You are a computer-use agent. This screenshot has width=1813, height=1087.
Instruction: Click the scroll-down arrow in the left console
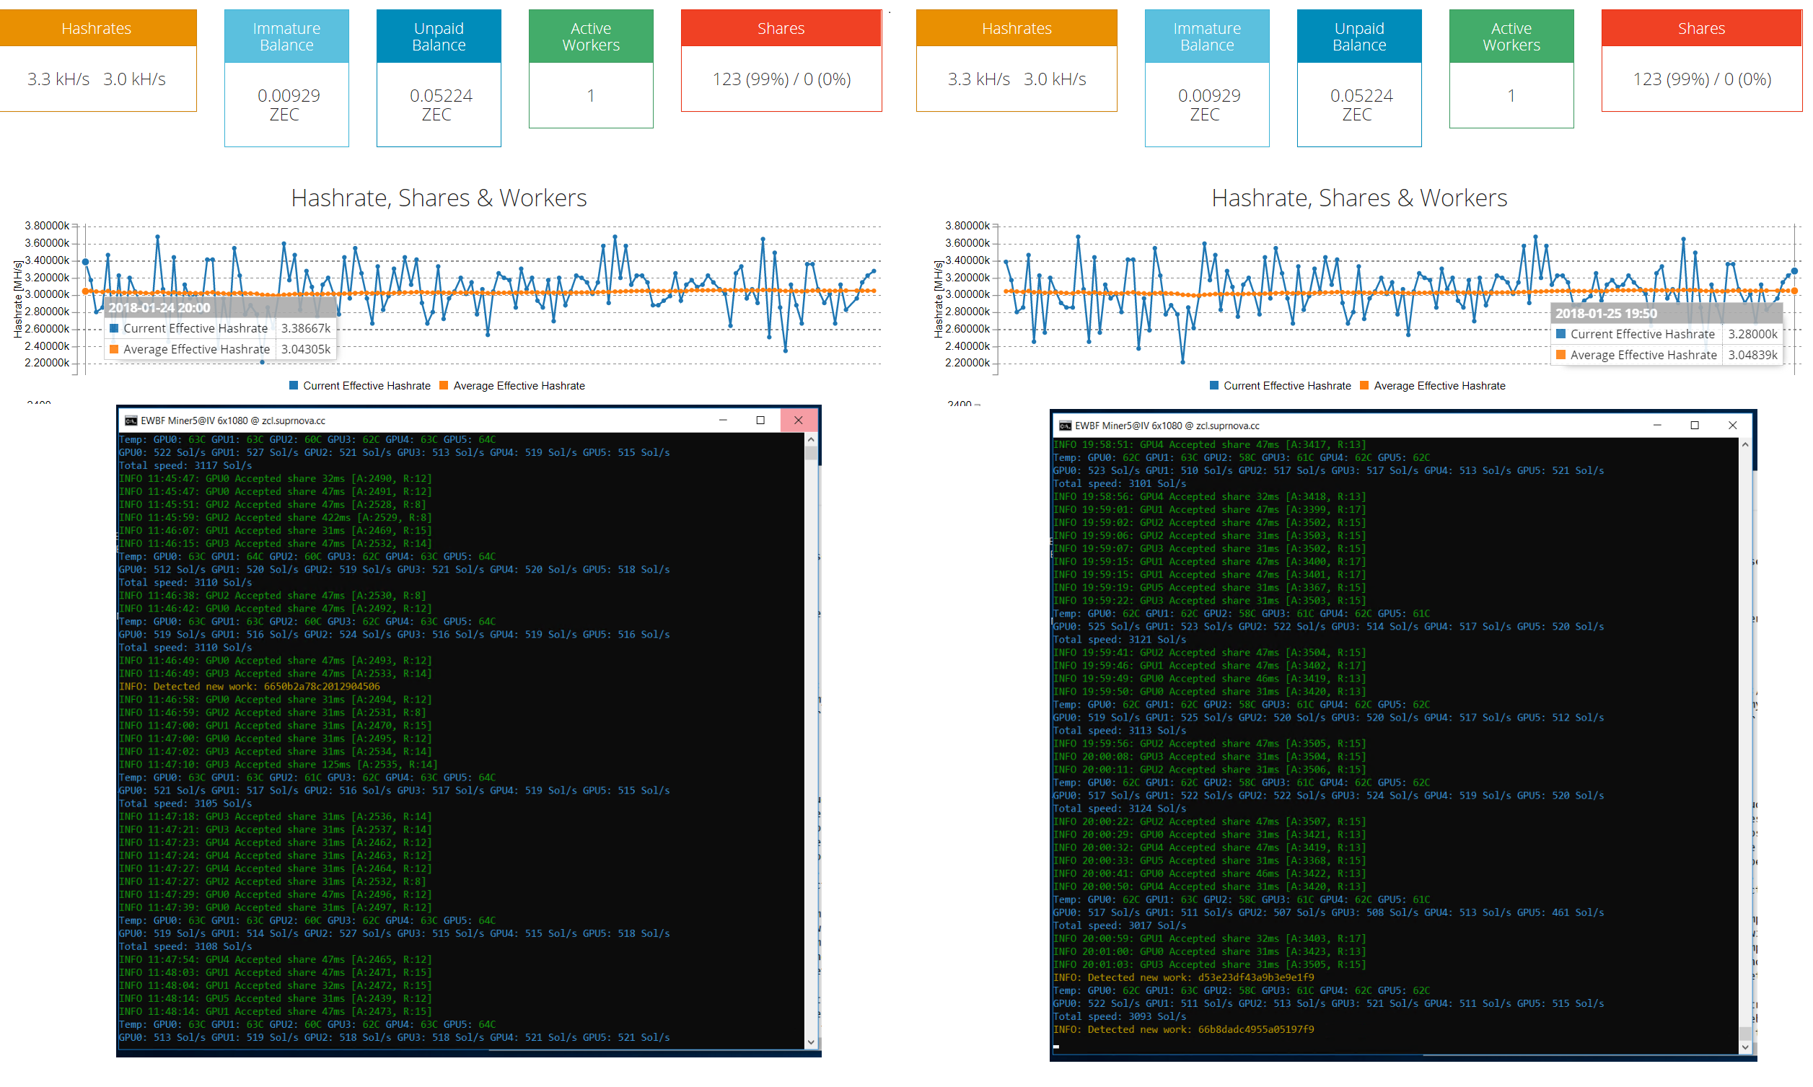coord(811,1042)
